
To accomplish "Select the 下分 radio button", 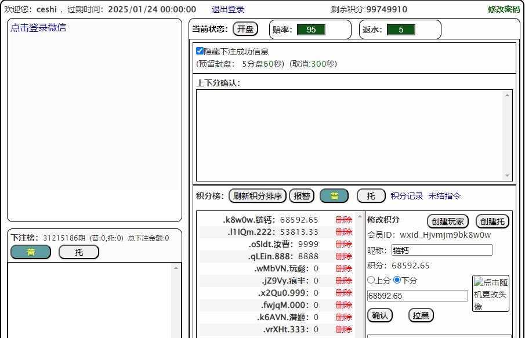I will (397, 280).
